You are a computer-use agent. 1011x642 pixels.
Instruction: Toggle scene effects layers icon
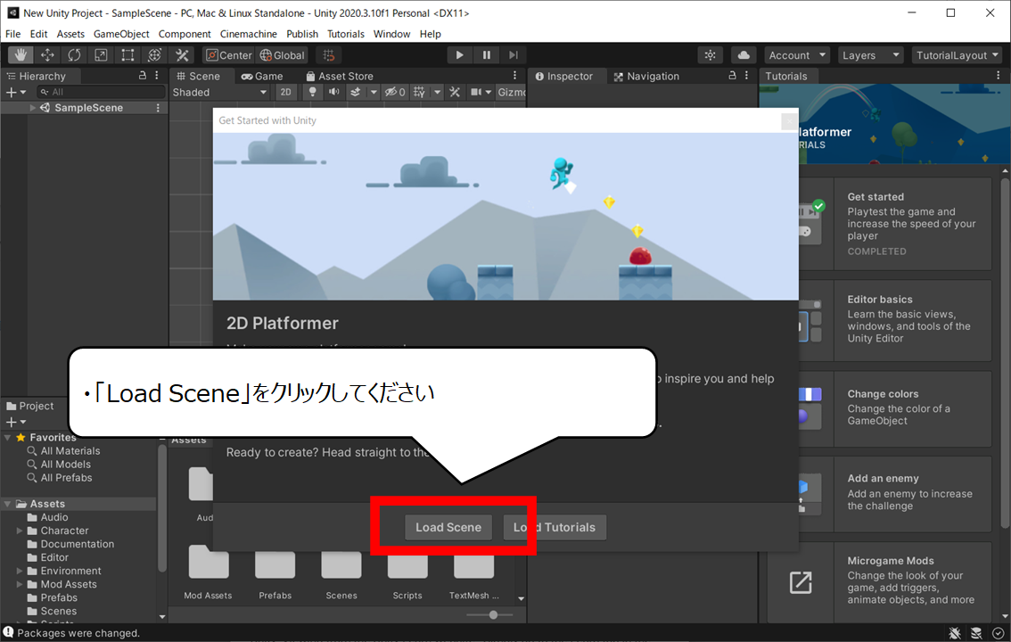pyautogui.click(x=355, y=92)
